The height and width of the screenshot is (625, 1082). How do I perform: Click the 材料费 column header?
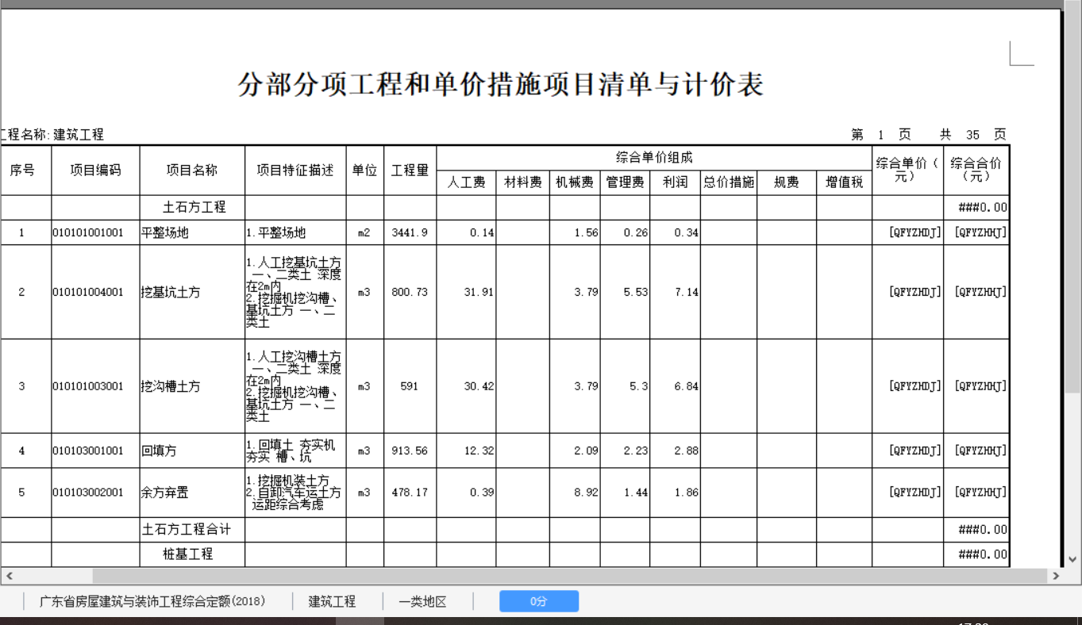(523, 182)
